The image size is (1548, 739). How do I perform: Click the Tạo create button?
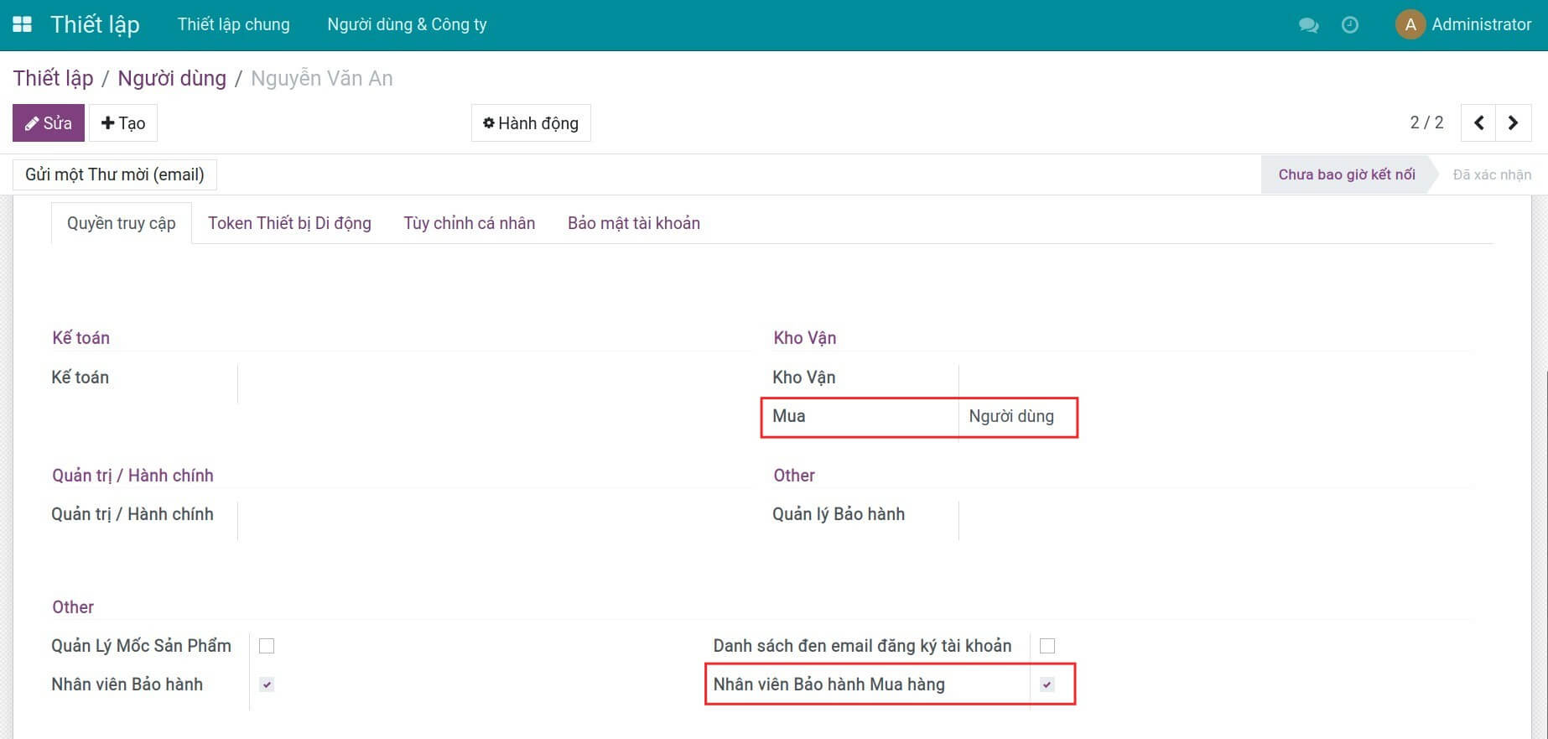(x=123, y=123)
